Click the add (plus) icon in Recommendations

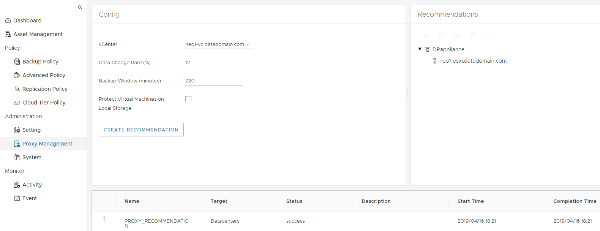click(x=426, y=36)
